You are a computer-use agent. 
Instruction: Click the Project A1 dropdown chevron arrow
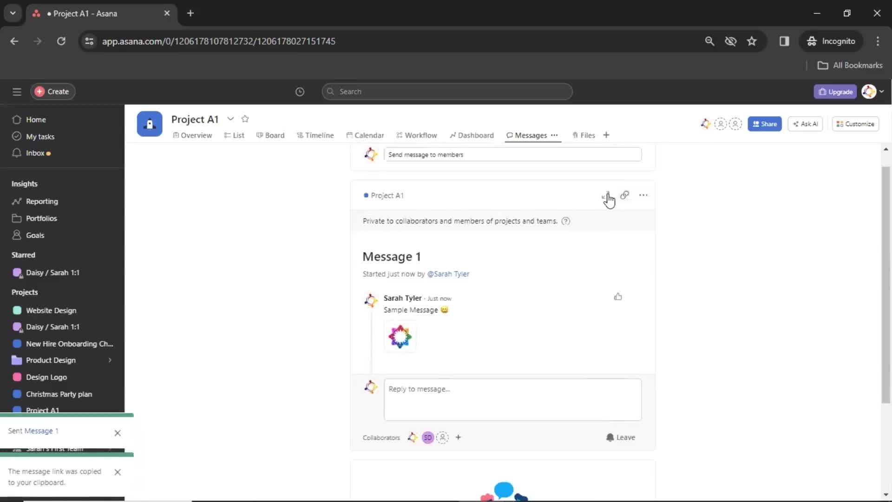(x=230, y=119)
